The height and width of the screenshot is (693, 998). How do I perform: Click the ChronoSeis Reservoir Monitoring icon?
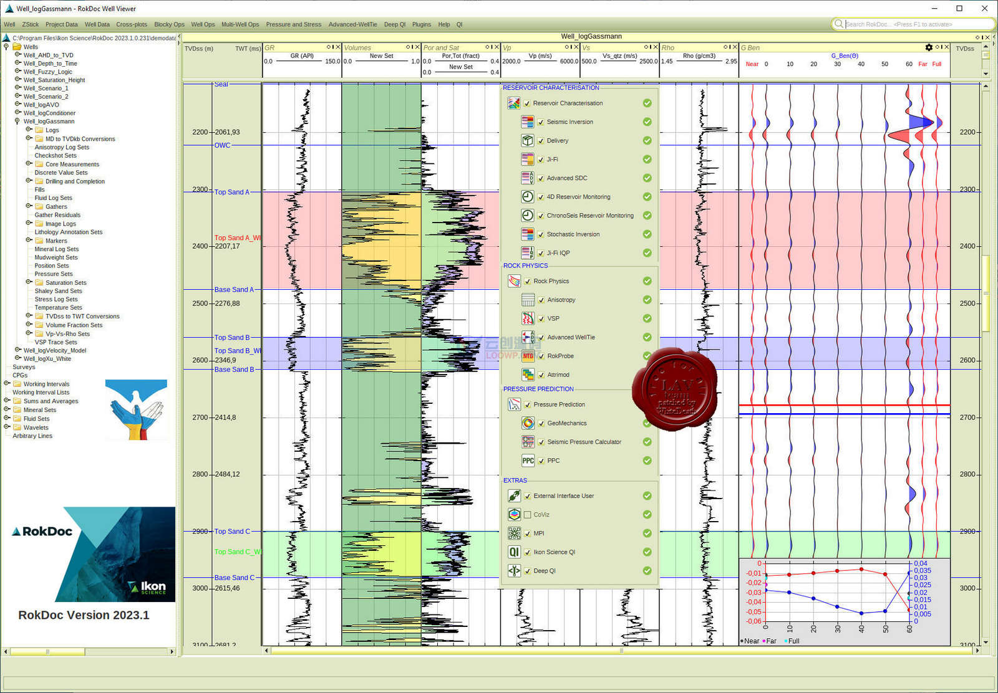point(528,216)
